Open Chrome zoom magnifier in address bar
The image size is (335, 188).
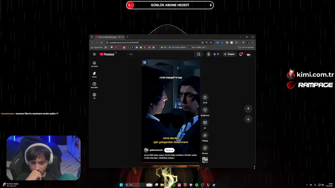pyautogui.click(x=207, y=43)
